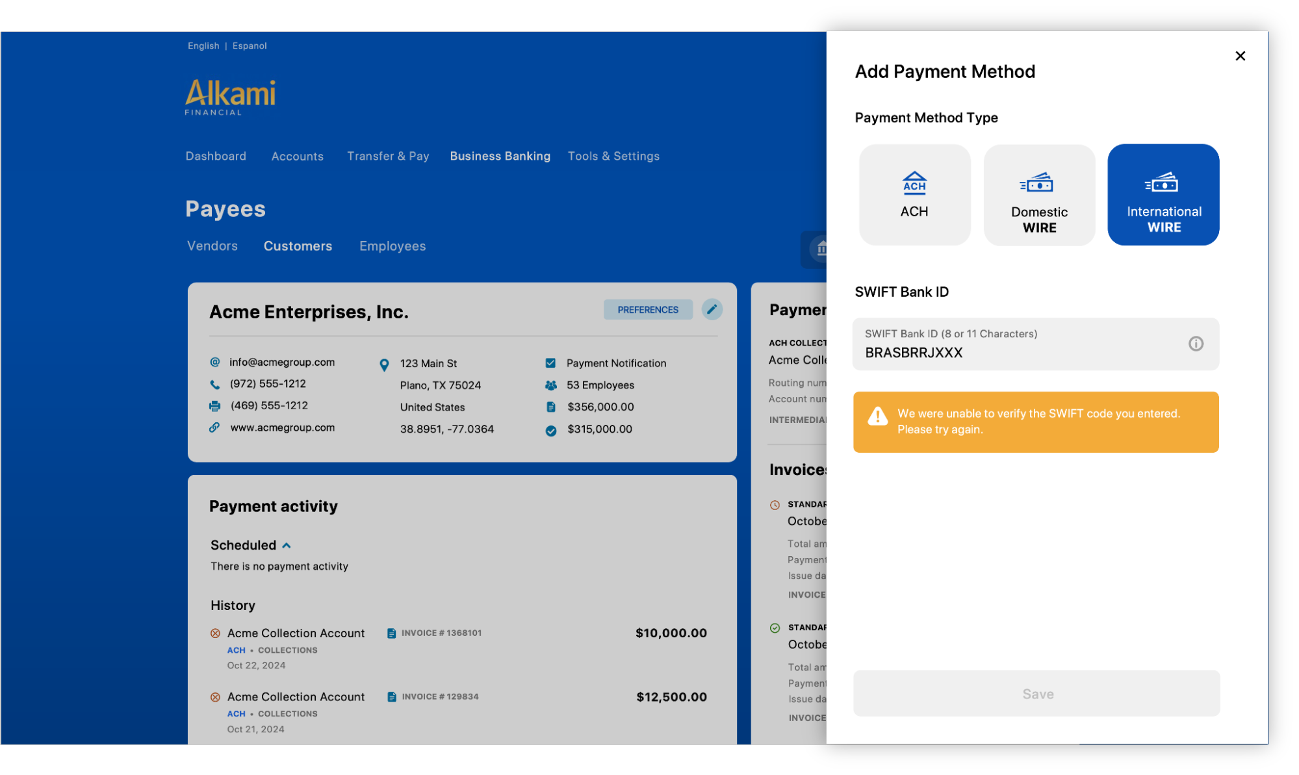The width and height of the screenshot is (1299, 775).
Task: Open Acme Enterprises PREFERENCES
Action: click(648, 310)
